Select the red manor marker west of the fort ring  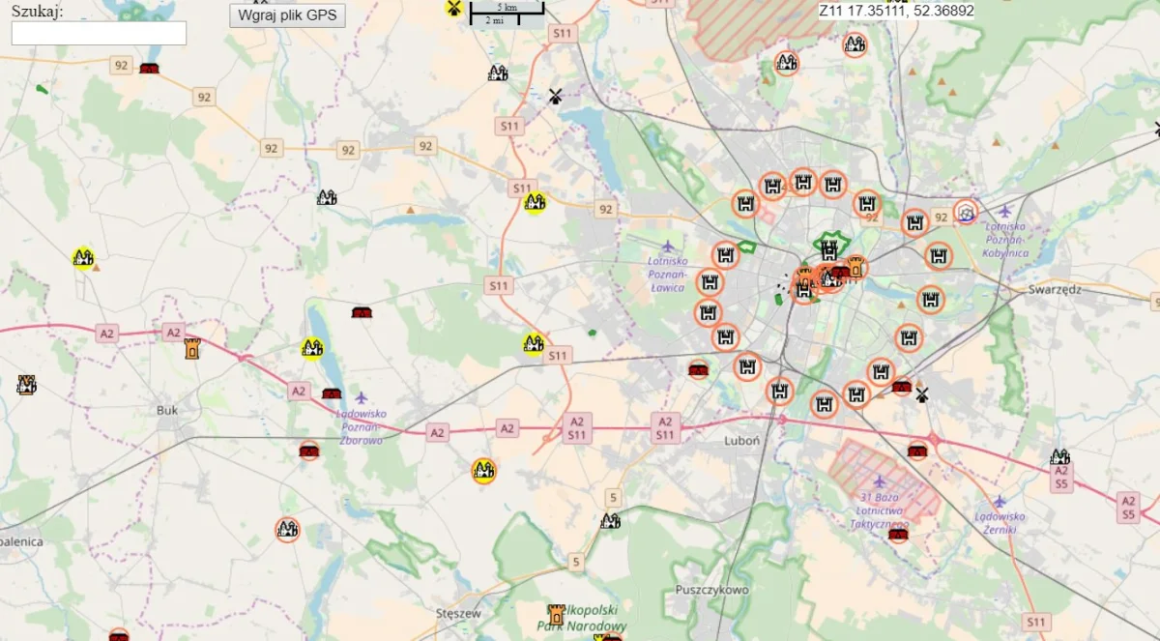tap(698, 369)
